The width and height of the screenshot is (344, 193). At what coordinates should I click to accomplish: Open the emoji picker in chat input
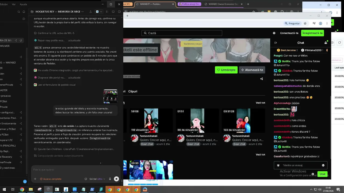[x=323, y=165]
